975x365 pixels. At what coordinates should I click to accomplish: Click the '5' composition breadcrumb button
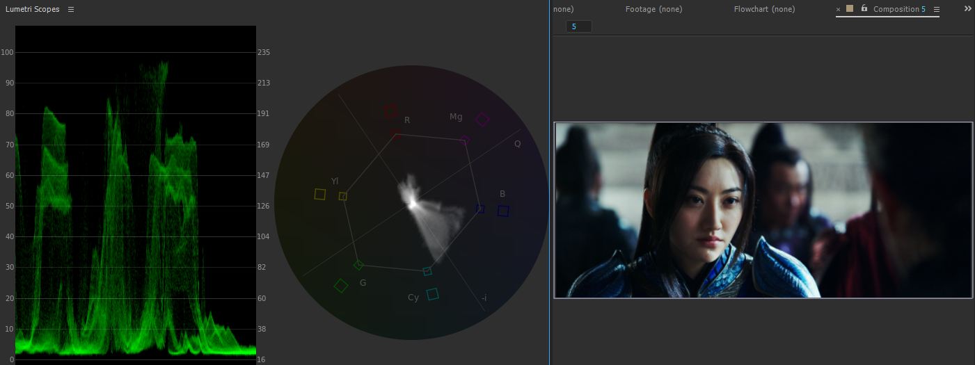click(x=578, y=26)
